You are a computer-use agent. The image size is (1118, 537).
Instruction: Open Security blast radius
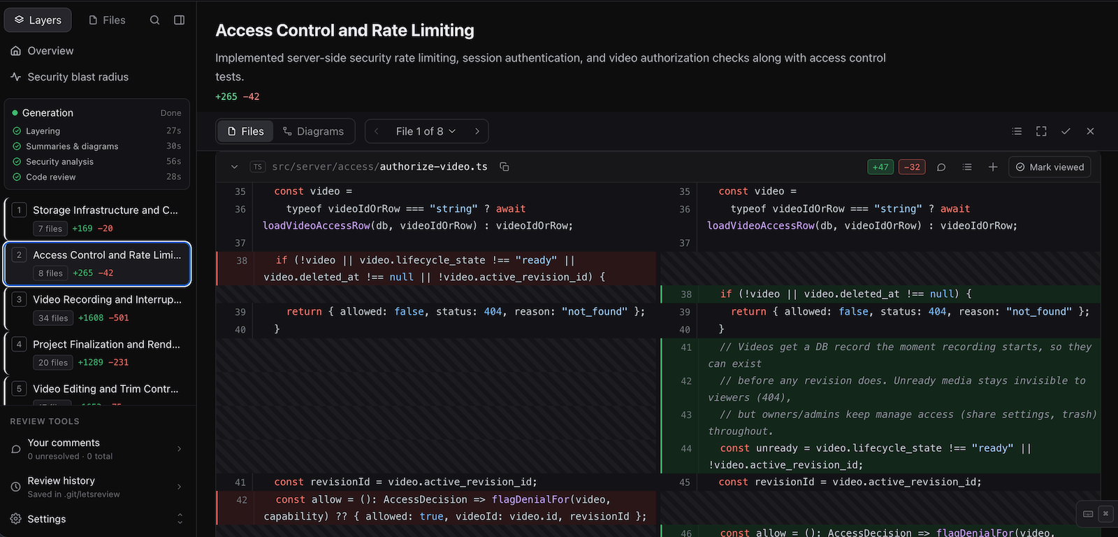click(97, 77)
